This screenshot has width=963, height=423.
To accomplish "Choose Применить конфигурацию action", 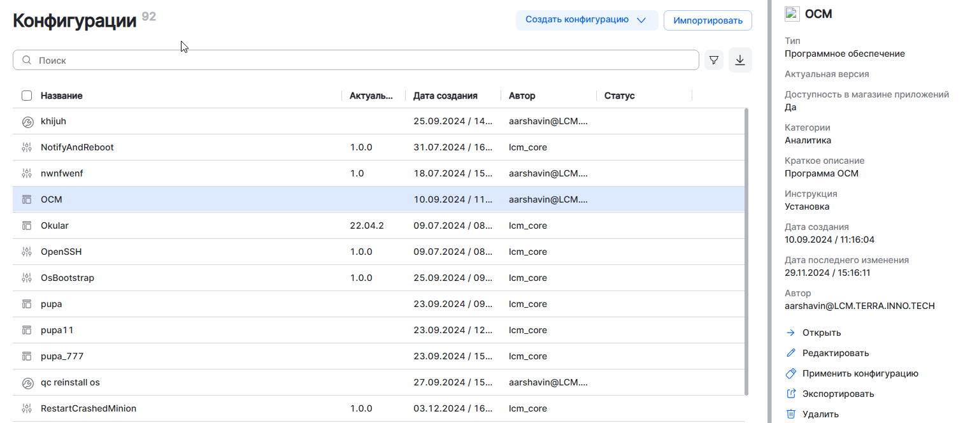I will 860,373.
